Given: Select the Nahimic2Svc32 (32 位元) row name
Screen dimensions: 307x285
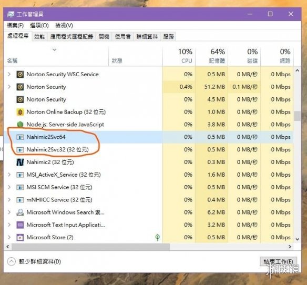Looking at the screenshot, I should 57,149.
